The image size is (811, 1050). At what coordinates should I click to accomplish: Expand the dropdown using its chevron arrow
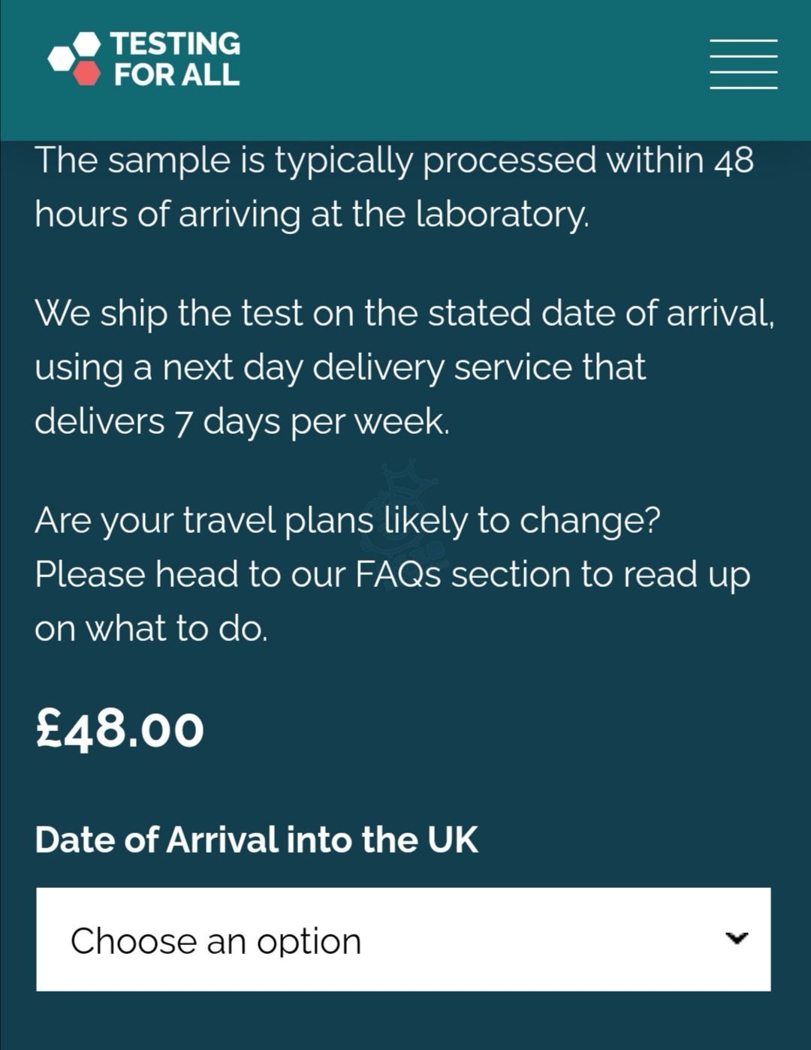(x=737, y=937)
